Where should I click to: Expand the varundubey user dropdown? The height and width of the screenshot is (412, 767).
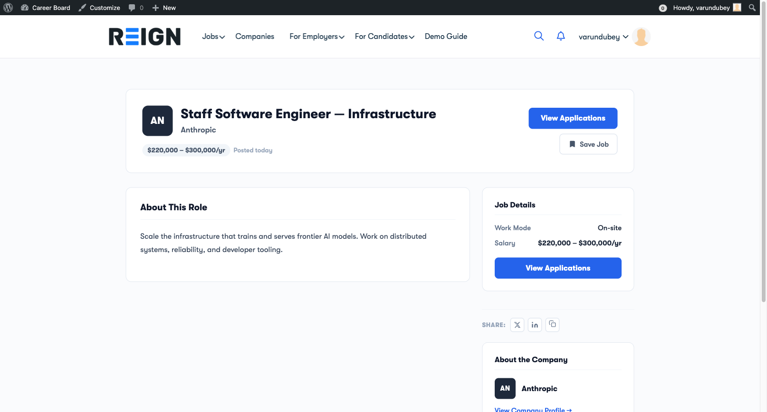tap(604, 37)
